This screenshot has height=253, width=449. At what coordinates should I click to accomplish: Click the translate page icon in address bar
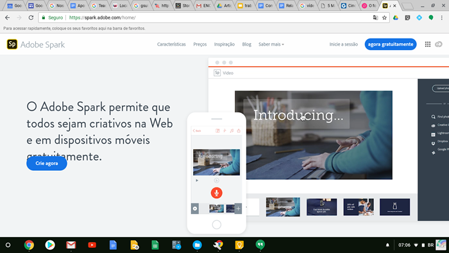tap(375, 18)
